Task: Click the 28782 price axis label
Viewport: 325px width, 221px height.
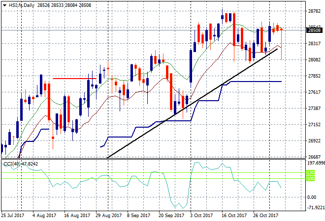Action: click(x=314, y=11)
